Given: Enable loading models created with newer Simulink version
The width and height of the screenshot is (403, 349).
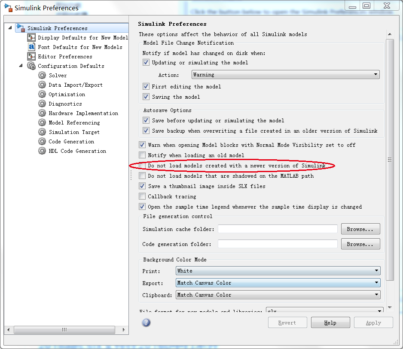Looking at the screenshot, I should [142, 165].
